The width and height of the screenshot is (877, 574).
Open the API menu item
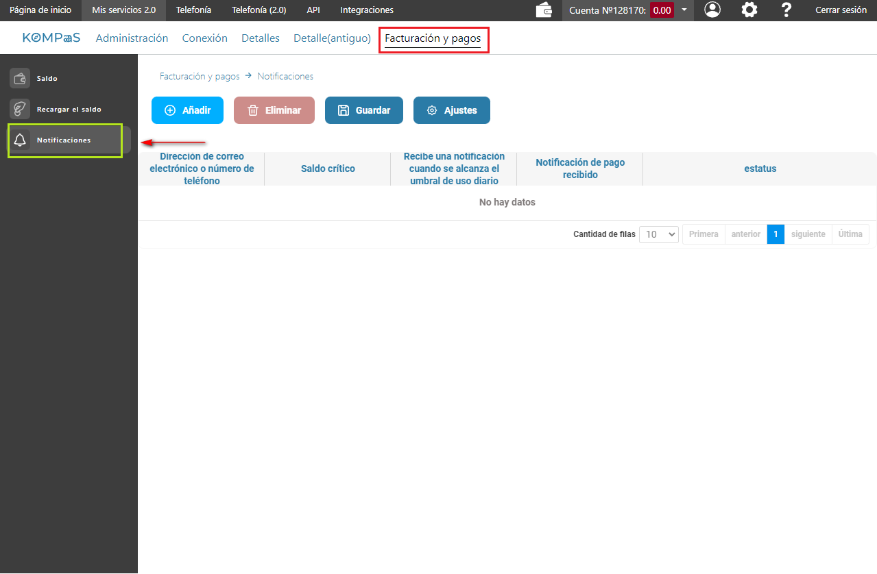click(313, 10)
